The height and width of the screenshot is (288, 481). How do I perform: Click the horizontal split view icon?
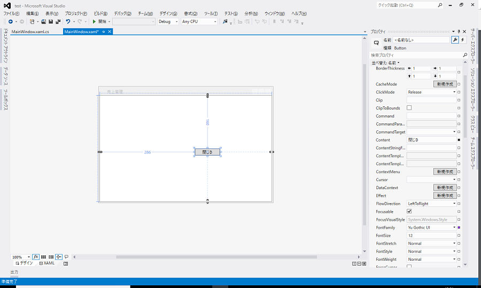tap(359, 263)
